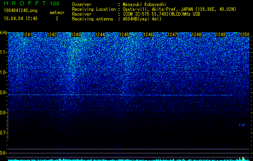The width and height of the screenshot is (253, 161).
Task: Click the A504HB(yagi 4el) antenna text
Action: click(x=142, y=19)
